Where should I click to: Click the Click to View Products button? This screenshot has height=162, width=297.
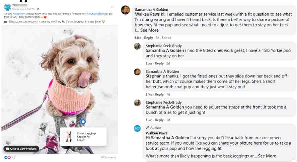21,149
